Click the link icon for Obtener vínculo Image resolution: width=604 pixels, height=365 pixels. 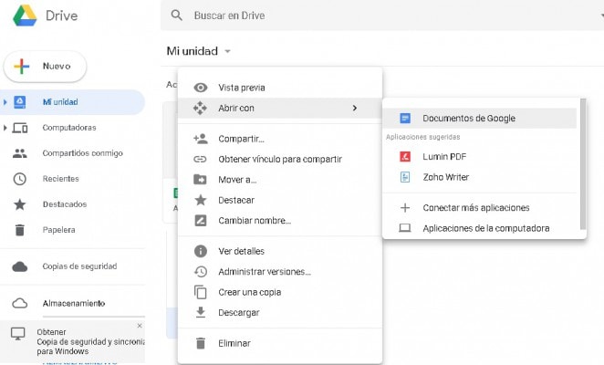(x=200, y=159)
